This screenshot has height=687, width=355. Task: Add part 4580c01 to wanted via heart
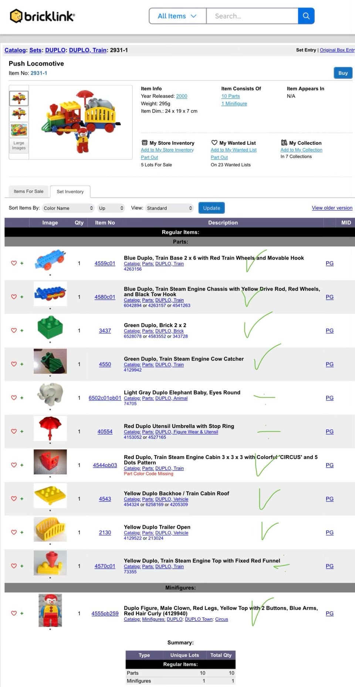point(14,297)
